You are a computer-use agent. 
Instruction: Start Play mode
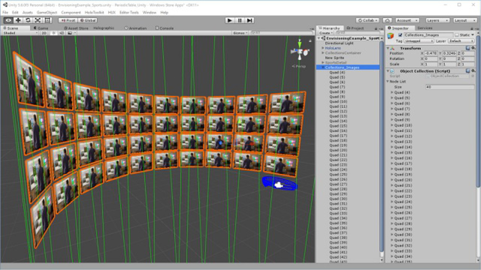[x=229, y=20]
